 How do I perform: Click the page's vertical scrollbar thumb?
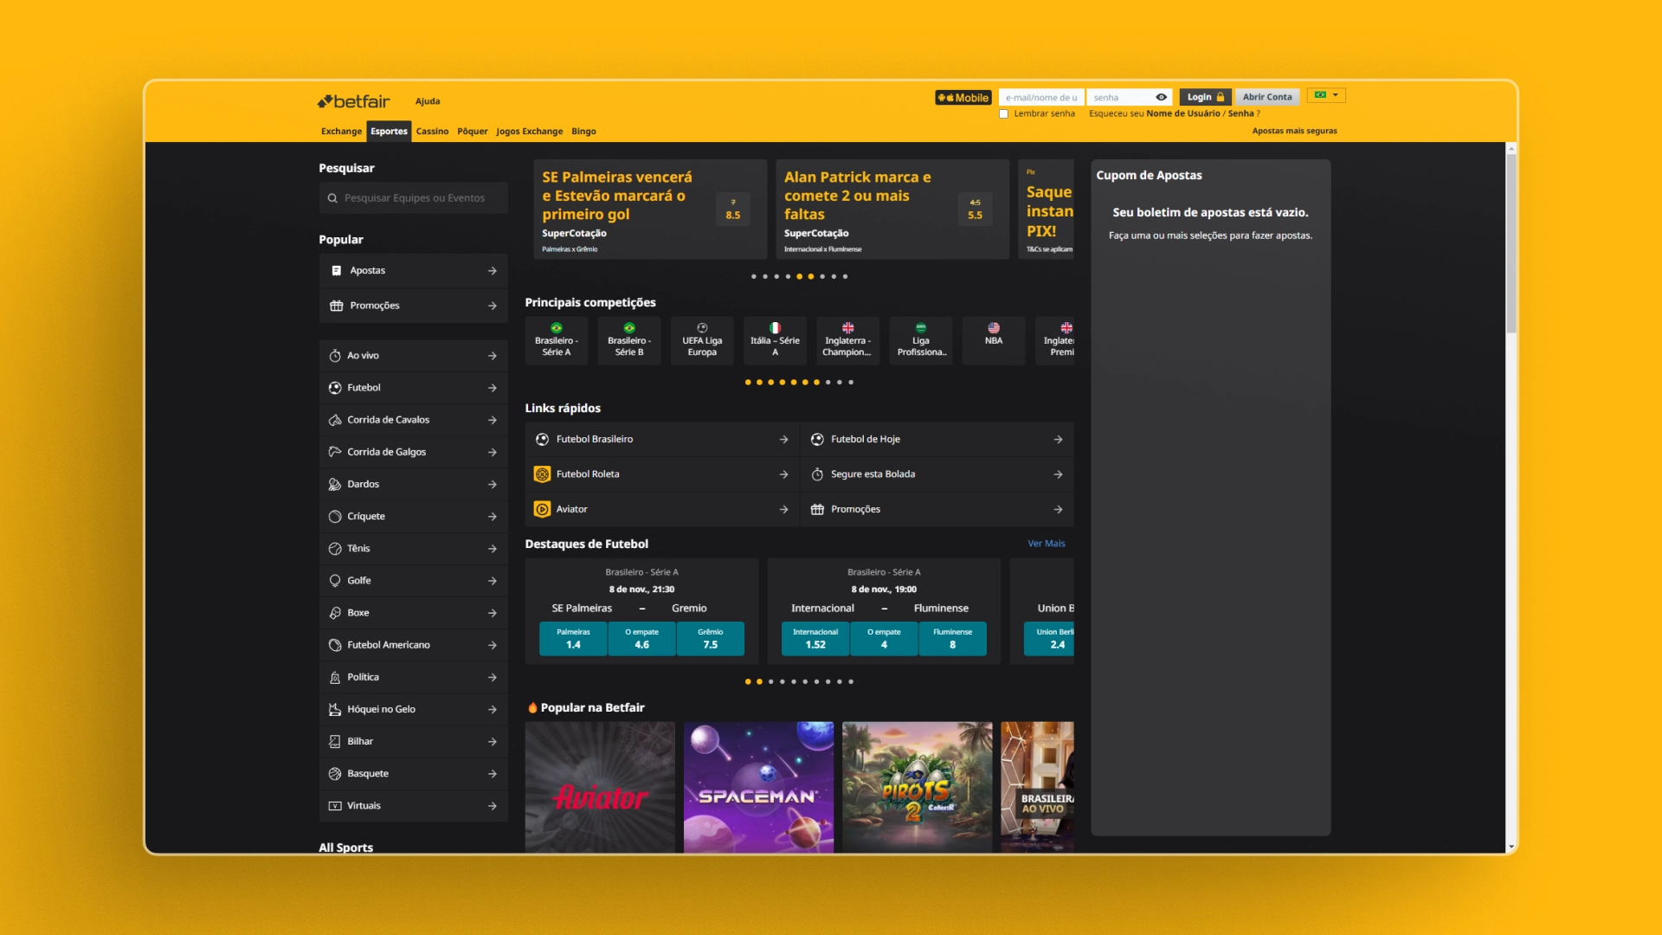1511,242
